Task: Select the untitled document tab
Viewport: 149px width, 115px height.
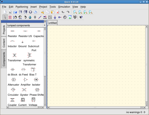Action: pos(53,23)
